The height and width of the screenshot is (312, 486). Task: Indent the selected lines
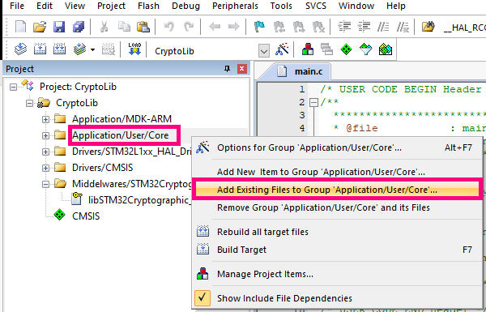[344, 27]
